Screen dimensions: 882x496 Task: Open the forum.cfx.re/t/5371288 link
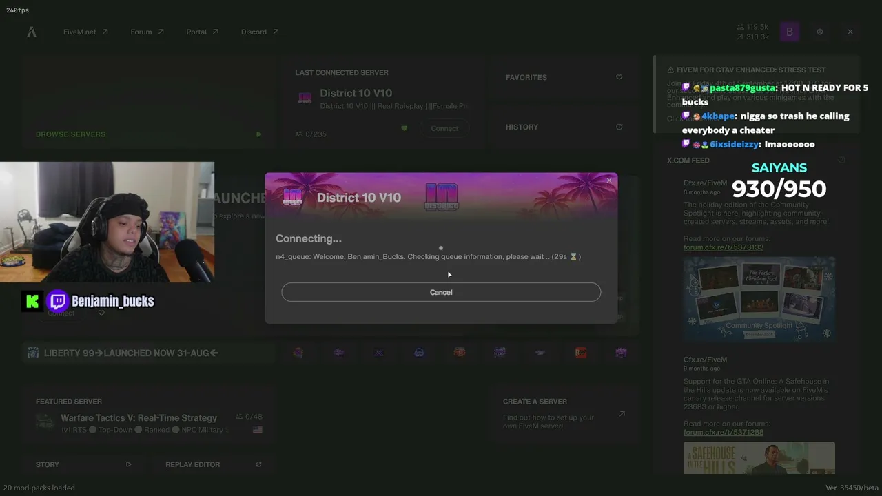[724, 432]
